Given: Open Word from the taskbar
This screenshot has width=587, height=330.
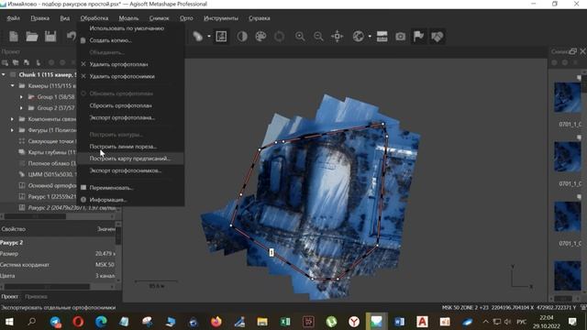Looking at the screenshot, I should point(400,322).
